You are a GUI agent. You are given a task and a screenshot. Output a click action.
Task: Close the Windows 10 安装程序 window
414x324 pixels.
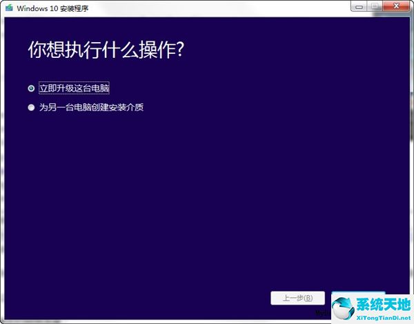(x=396, y=6)
